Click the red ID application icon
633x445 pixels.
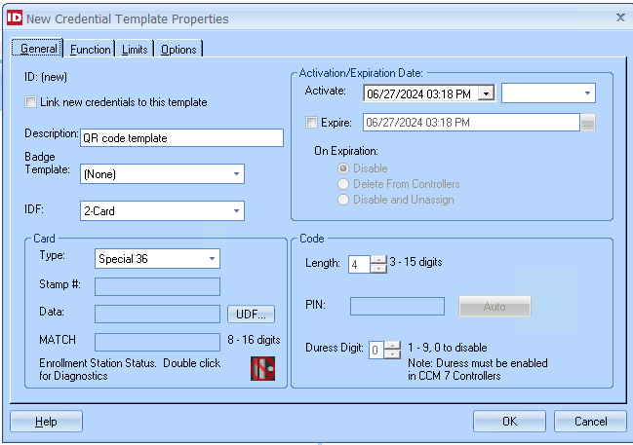click(x=15, y=18)
